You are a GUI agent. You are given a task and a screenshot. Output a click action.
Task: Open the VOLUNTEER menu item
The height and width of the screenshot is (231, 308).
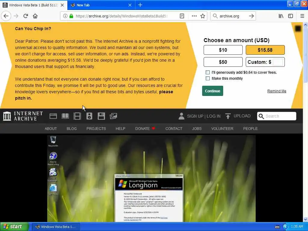(x=222, y=129)
